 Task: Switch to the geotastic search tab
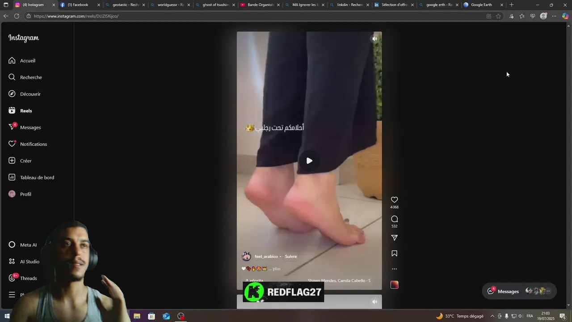(x=125, y=5)
